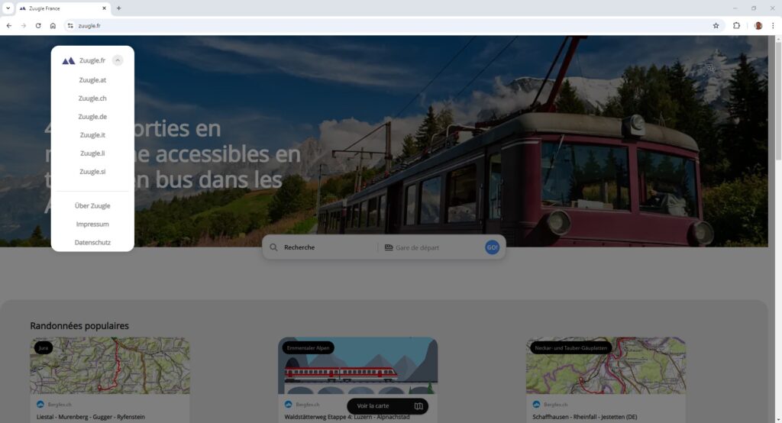Go back with the browser back arrow
The image size is (782, 423).
click(x=9, y=25)
